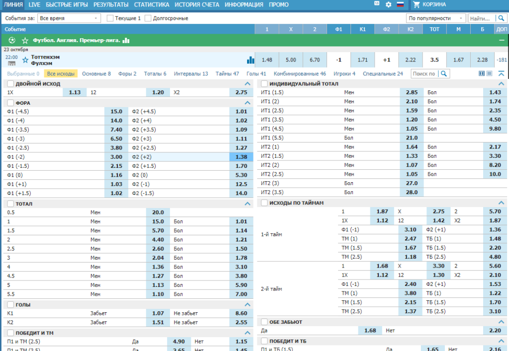
Task: Click the live badge under 22:00
Action: (x=12, y=64)
